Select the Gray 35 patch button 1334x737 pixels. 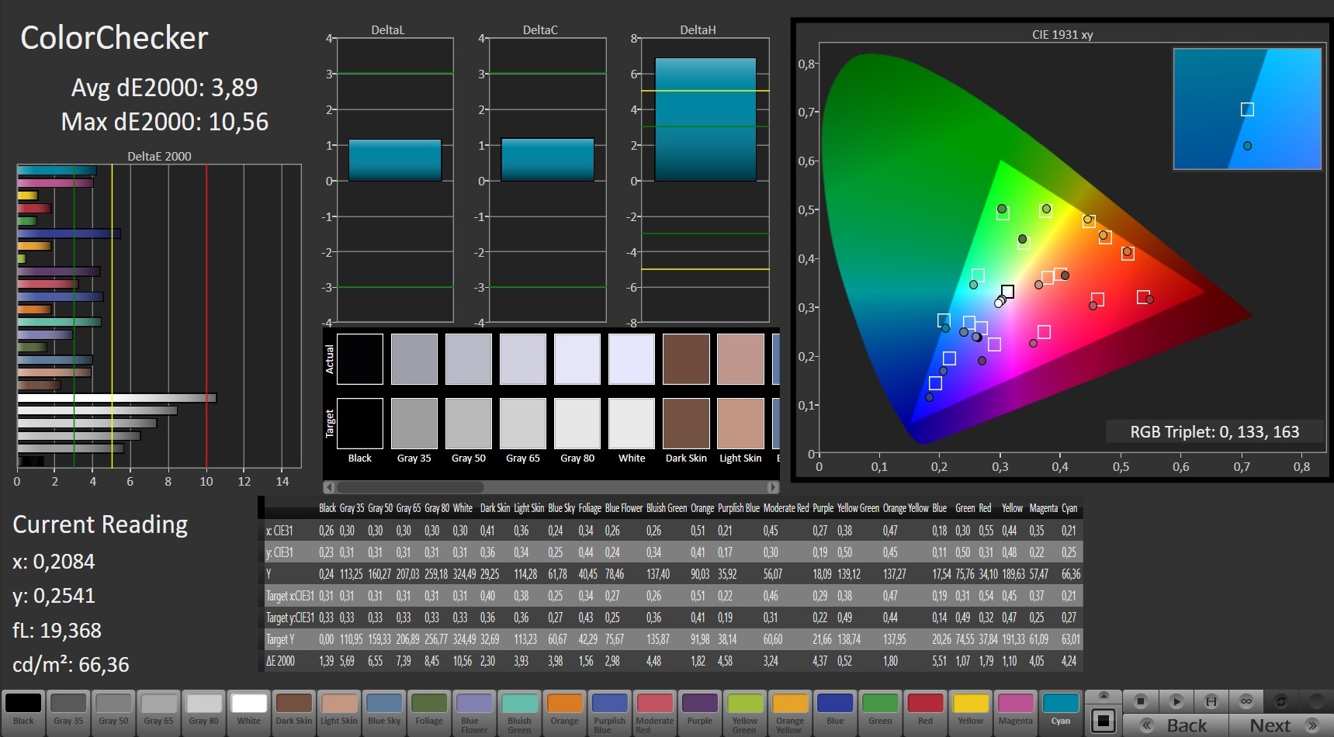tap(68, 712)
